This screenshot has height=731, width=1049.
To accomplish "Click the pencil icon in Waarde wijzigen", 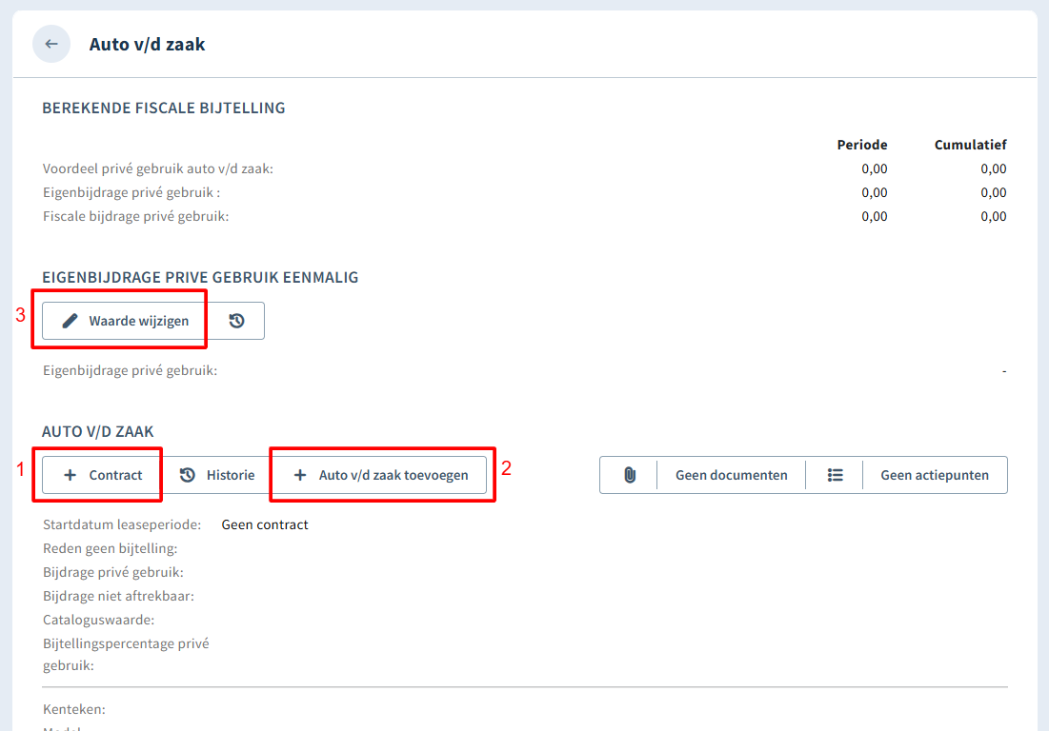I will (x=70, y=321).
